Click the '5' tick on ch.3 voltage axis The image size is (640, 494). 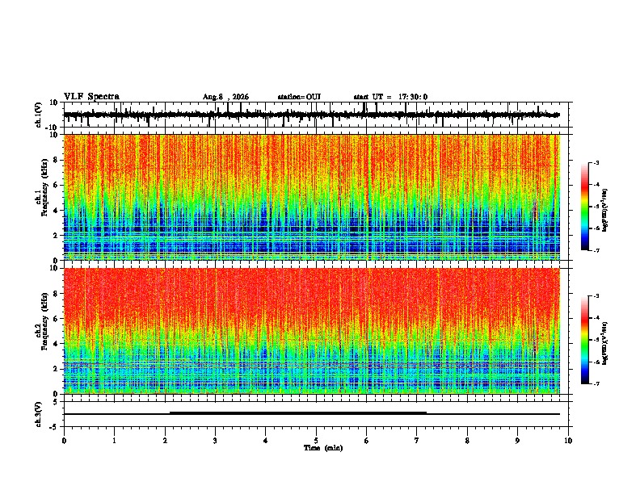(56, 402)
